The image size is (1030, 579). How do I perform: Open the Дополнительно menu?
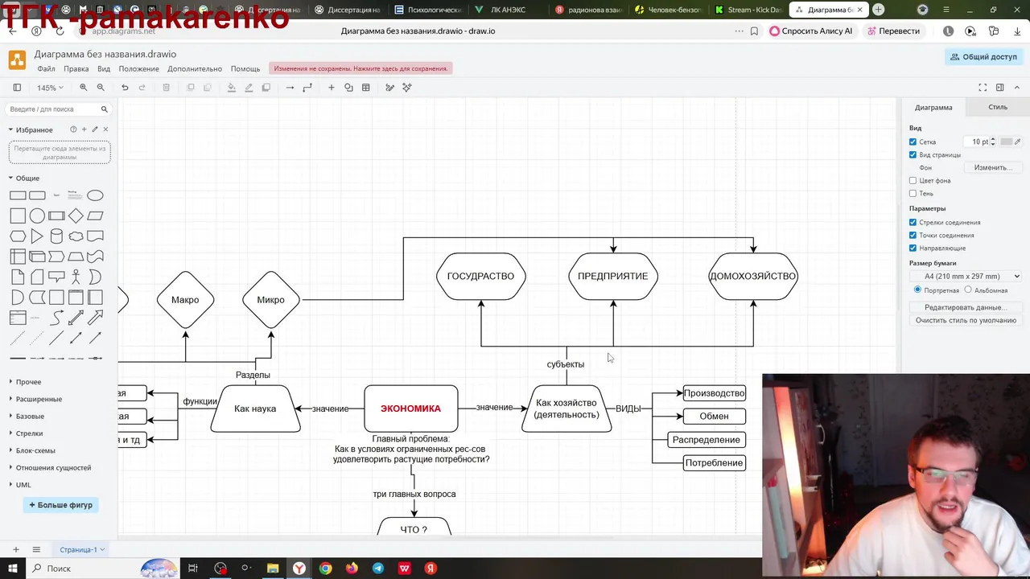tap(195, 68)
